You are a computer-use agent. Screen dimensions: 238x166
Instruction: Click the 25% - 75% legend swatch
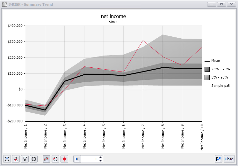[x=207, y=69]
